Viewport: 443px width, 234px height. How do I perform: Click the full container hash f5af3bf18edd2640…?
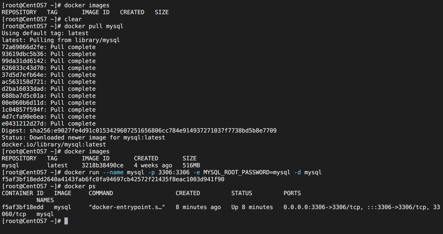click(113, 179)
